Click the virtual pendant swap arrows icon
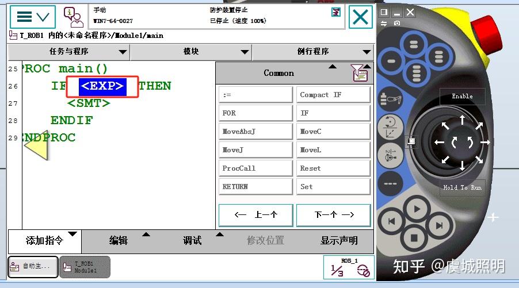519x288 pixels. [384, 23]
